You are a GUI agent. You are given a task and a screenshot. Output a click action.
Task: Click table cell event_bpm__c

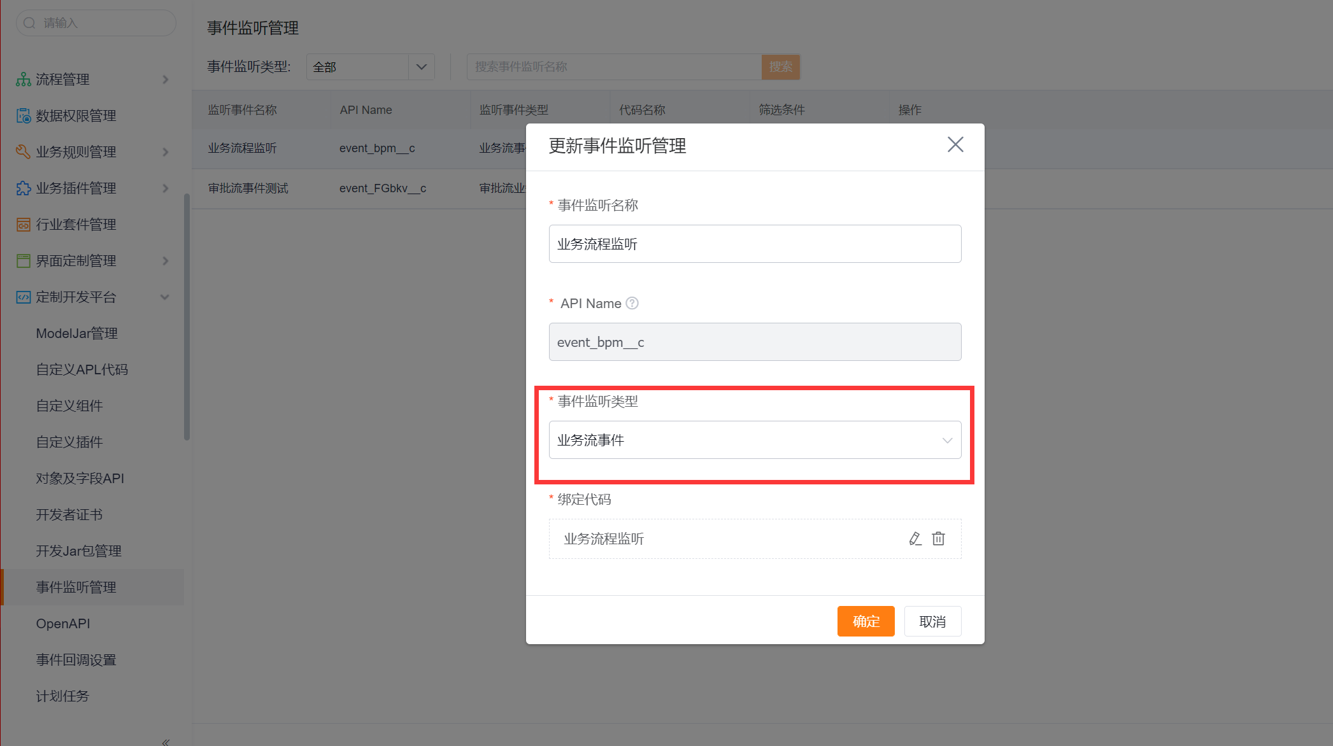pos(377,148)
